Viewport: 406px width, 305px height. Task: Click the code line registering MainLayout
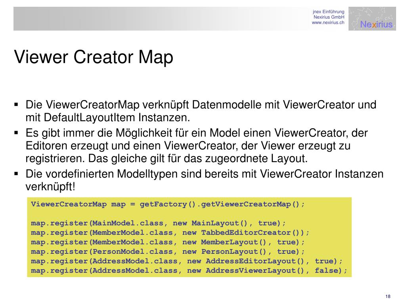(158, 223)
